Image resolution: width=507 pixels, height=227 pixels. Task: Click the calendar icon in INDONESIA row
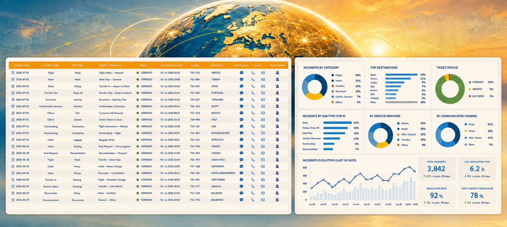pyautogui.click(x=13, y=166)
